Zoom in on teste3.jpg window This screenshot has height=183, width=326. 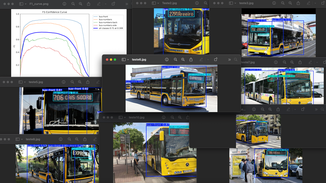point(290,3)
